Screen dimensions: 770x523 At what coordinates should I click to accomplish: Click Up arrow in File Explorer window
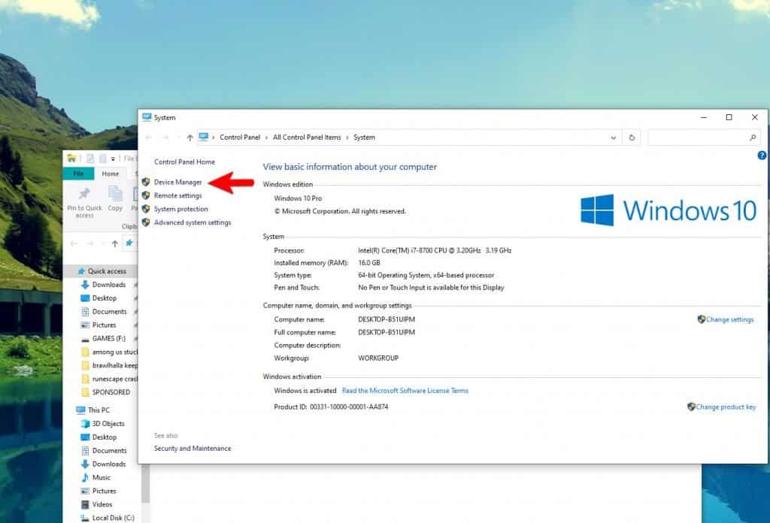pyautogui.click(x=114, y=243)
